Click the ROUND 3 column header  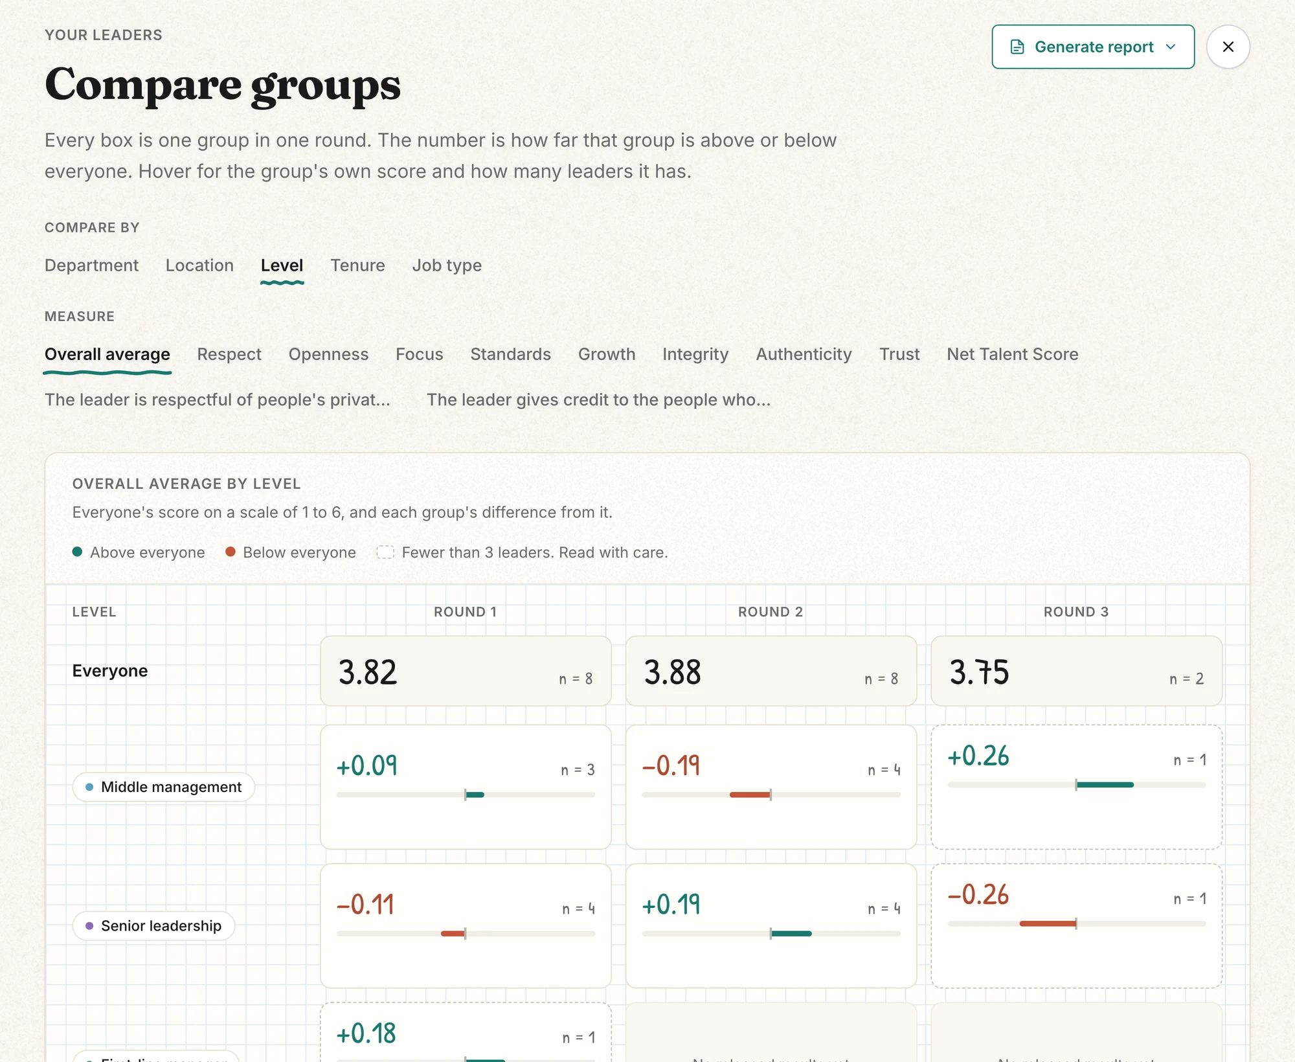coord(1076,612)
